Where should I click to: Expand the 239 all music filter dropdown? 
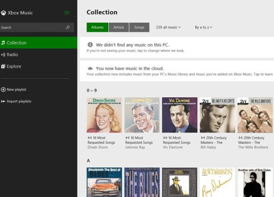pyautogui.click(x=168, y=27)
